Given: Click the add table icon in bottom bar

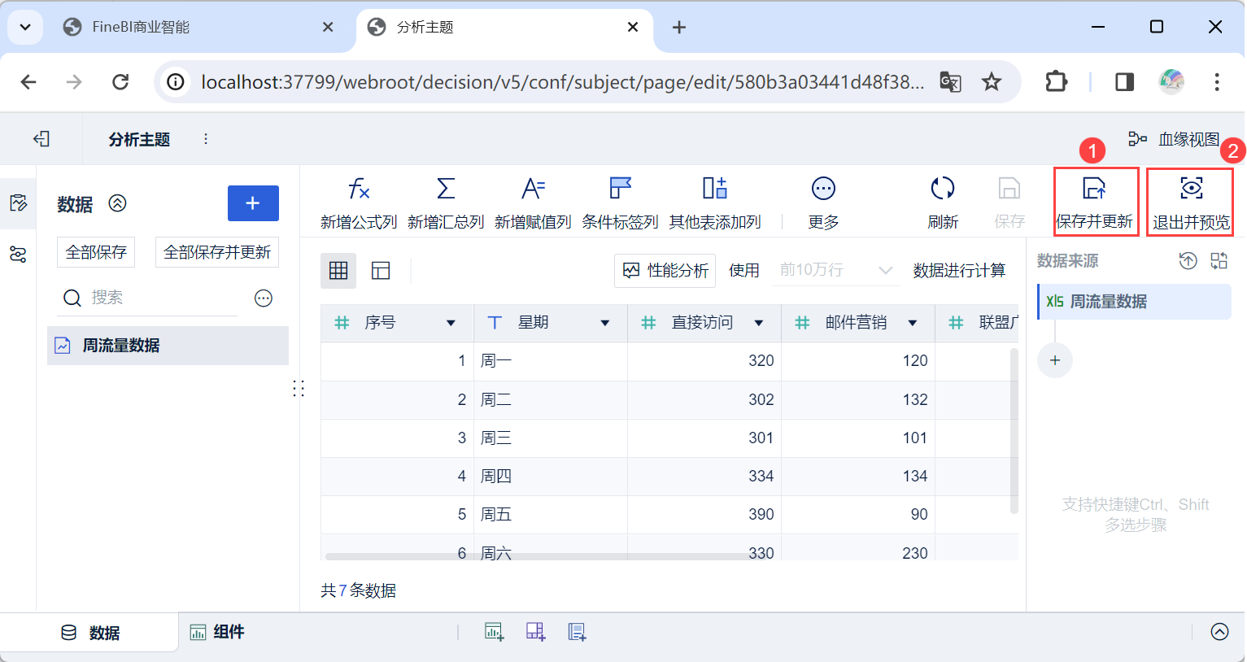Looking at the screenshot, I should click(x=578, y=632).
